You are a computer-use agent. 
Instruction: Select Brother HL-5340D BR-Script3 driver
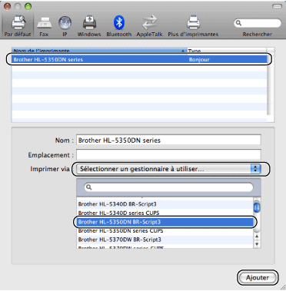[165, 204]
